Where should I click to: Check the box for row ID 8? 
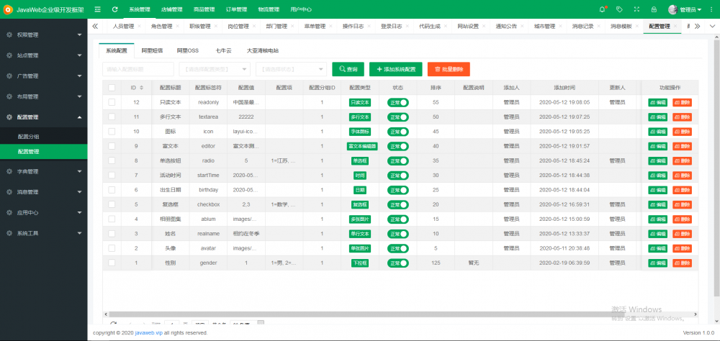tap(112, 160)
